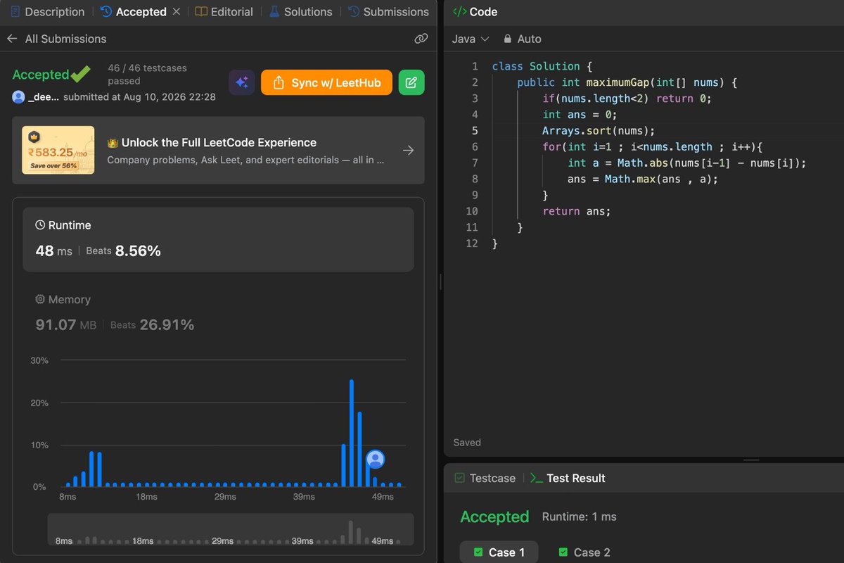Close the Accepted tab
844x563 pixels.
click(177, 12)
